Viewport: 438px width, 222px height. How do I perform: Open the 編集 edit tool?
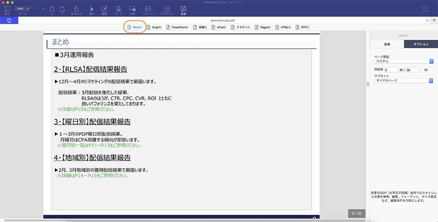pyautogui.click(x=105, y=10)
